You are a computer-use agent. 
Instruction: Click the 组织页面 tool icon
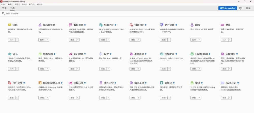(x=40, y=54)
